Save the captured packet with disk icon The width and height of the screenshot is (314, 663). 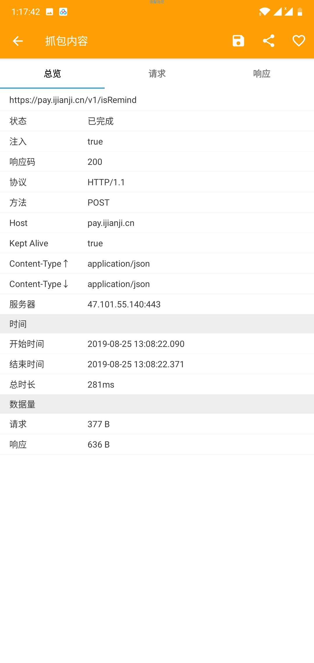(x=238, y=41)
